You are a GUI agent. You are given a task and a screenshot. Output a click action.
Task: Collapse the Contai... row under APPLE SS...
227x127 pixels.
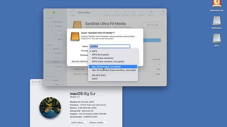coord(49,26)
